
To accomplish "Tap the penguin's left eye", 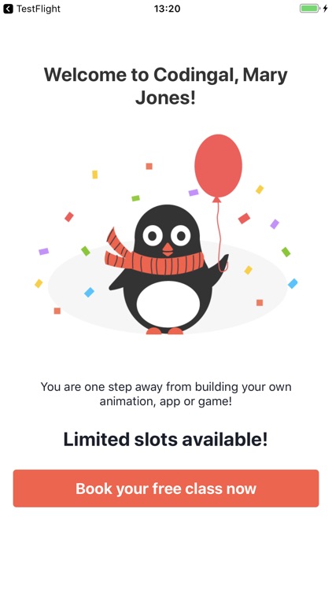I will pyautogui.click(x=153, y=236).
